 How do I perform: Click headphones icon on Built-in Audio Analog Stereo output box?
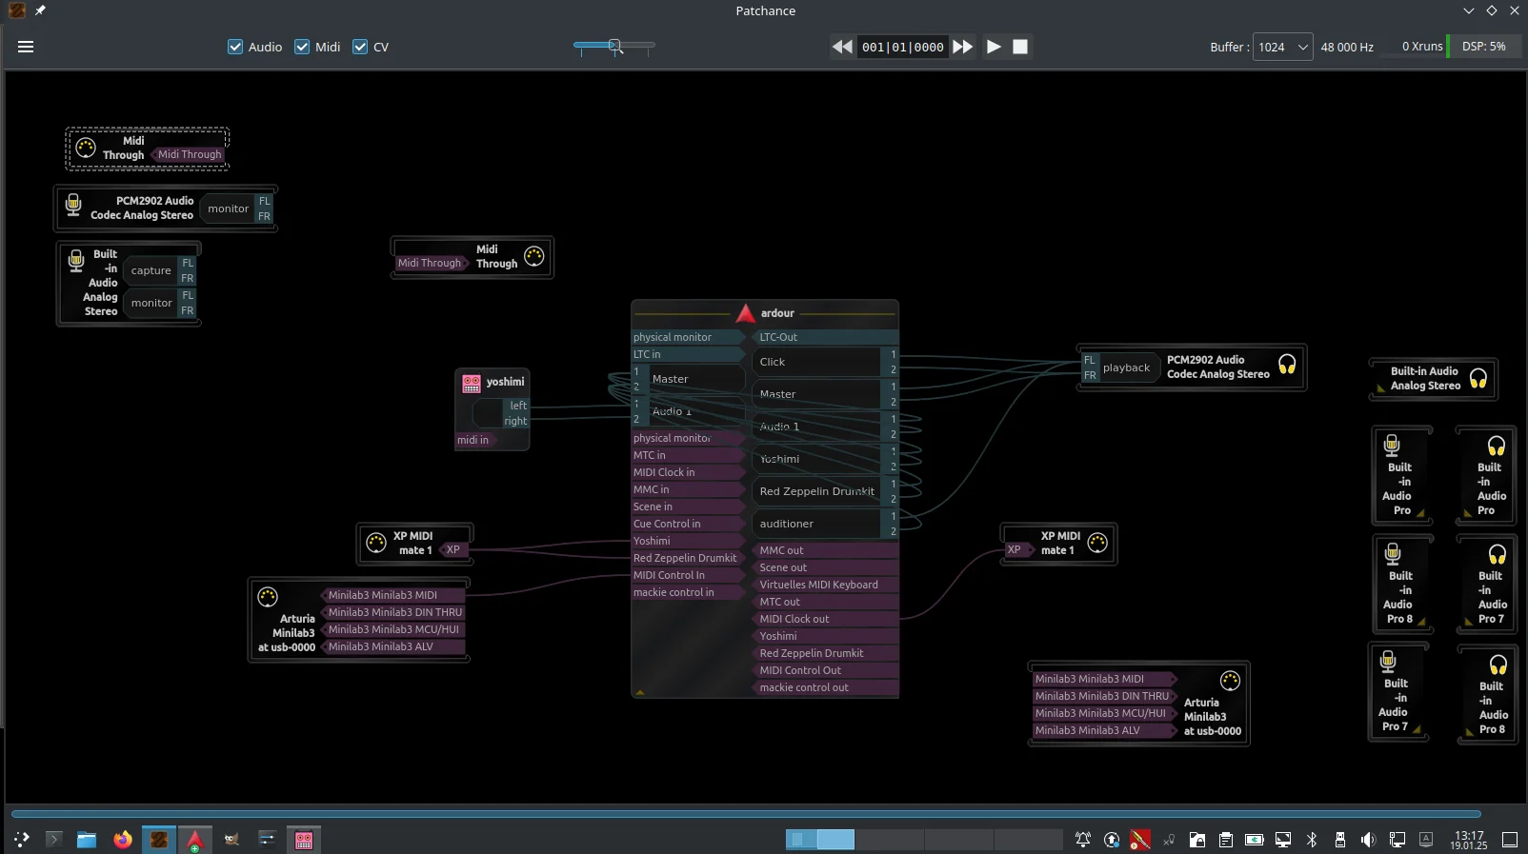coord(1478,379)
